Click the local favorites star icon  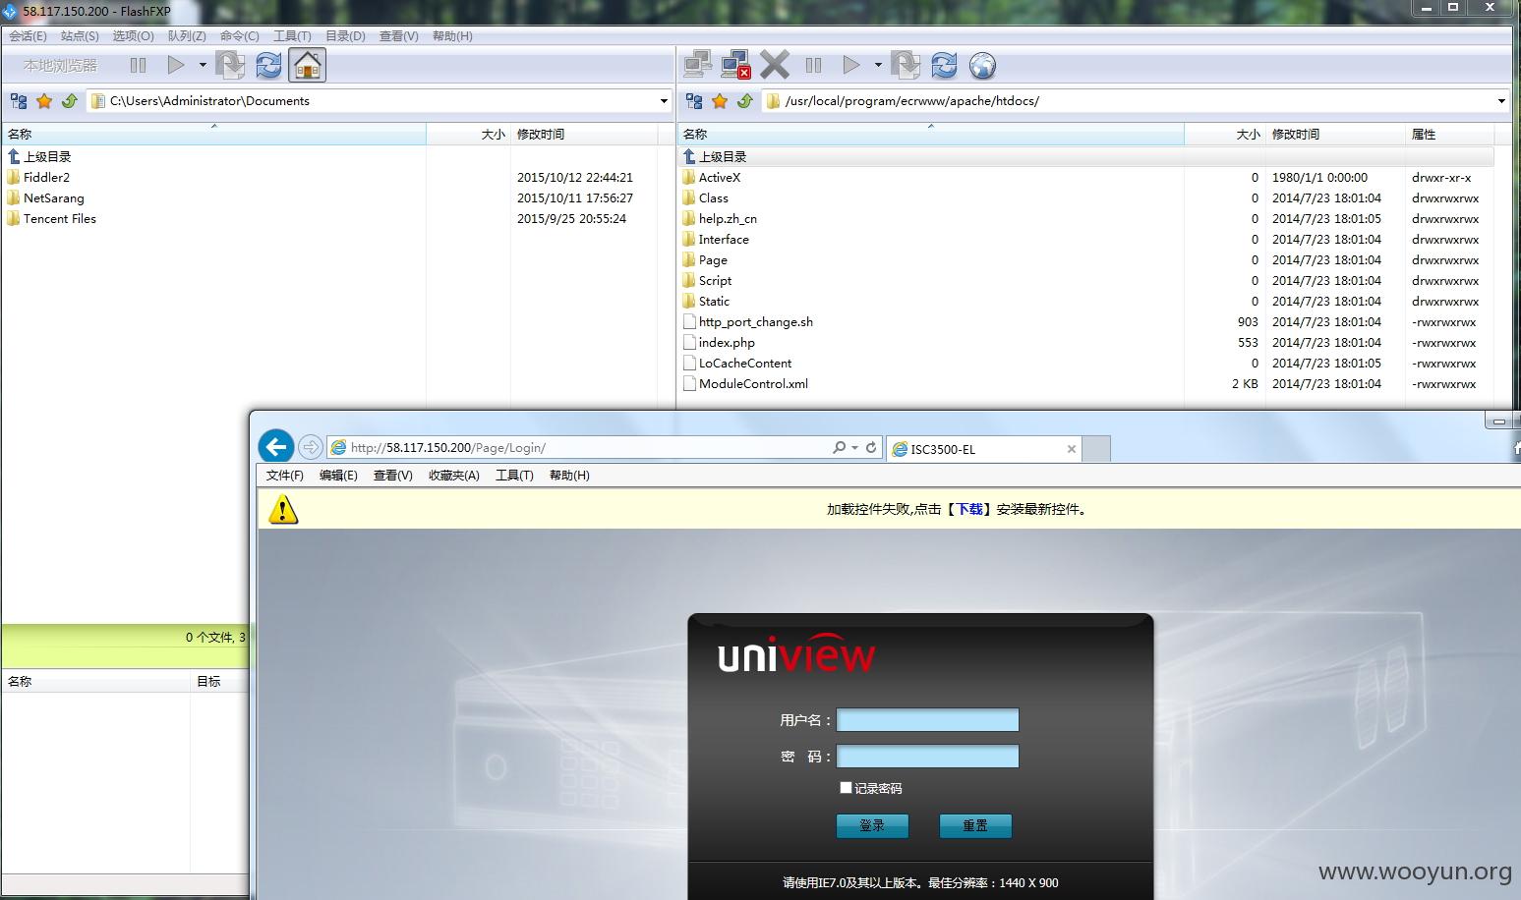tap(44, 100)
